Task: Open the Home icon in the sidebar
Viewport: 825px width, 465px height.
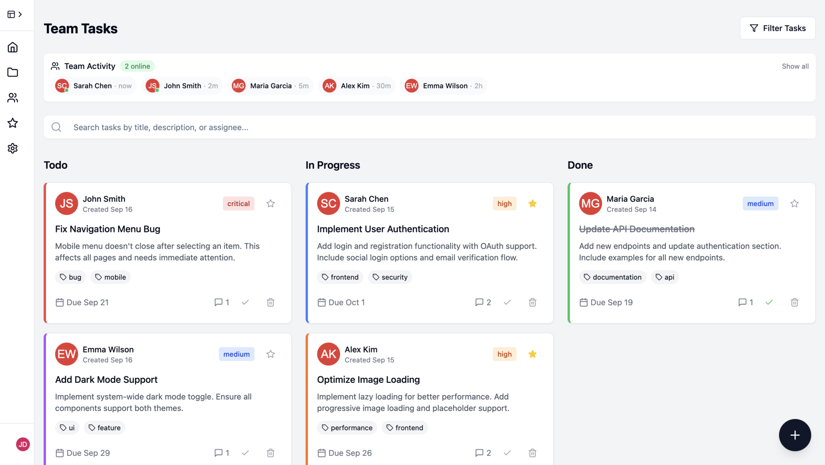Action: point(12,47)
